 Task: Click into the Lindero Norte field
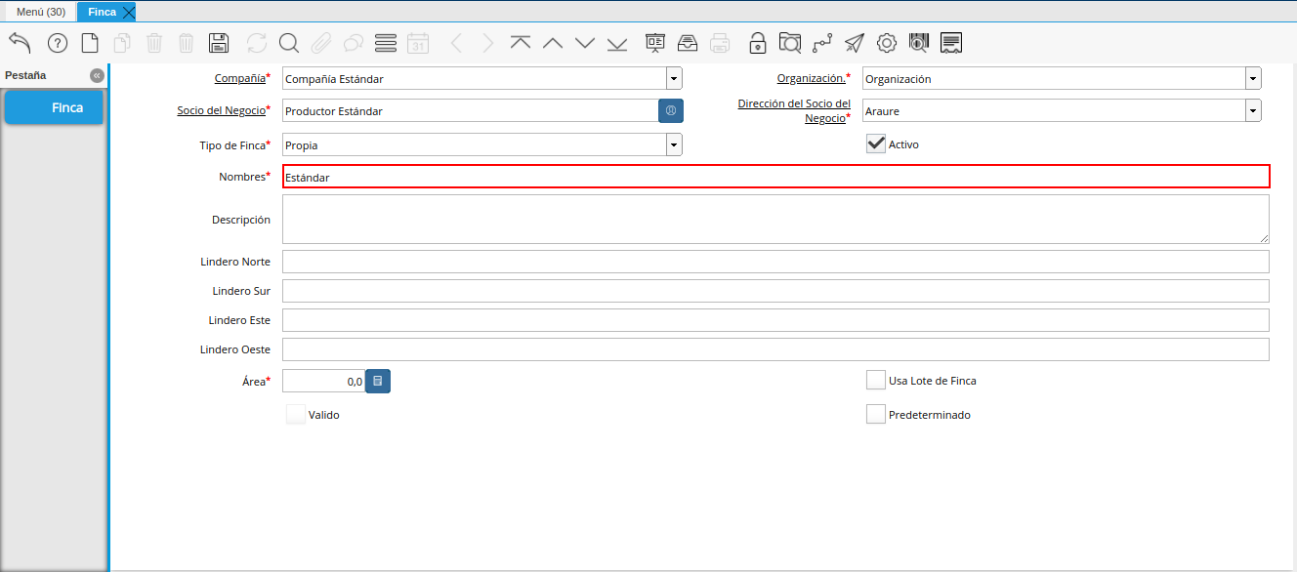tap(775, 262)
